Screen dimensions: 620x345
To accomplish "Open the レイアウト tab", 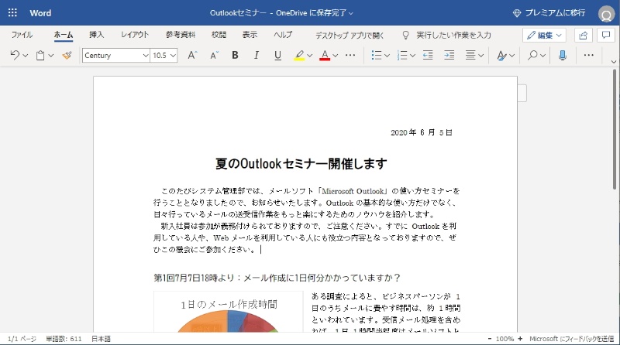I will click(135, 35).
